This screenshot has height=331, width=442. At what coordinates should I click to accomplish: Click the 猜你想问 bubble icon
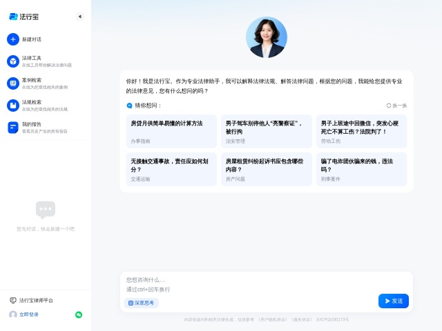(x=129, y=106)
